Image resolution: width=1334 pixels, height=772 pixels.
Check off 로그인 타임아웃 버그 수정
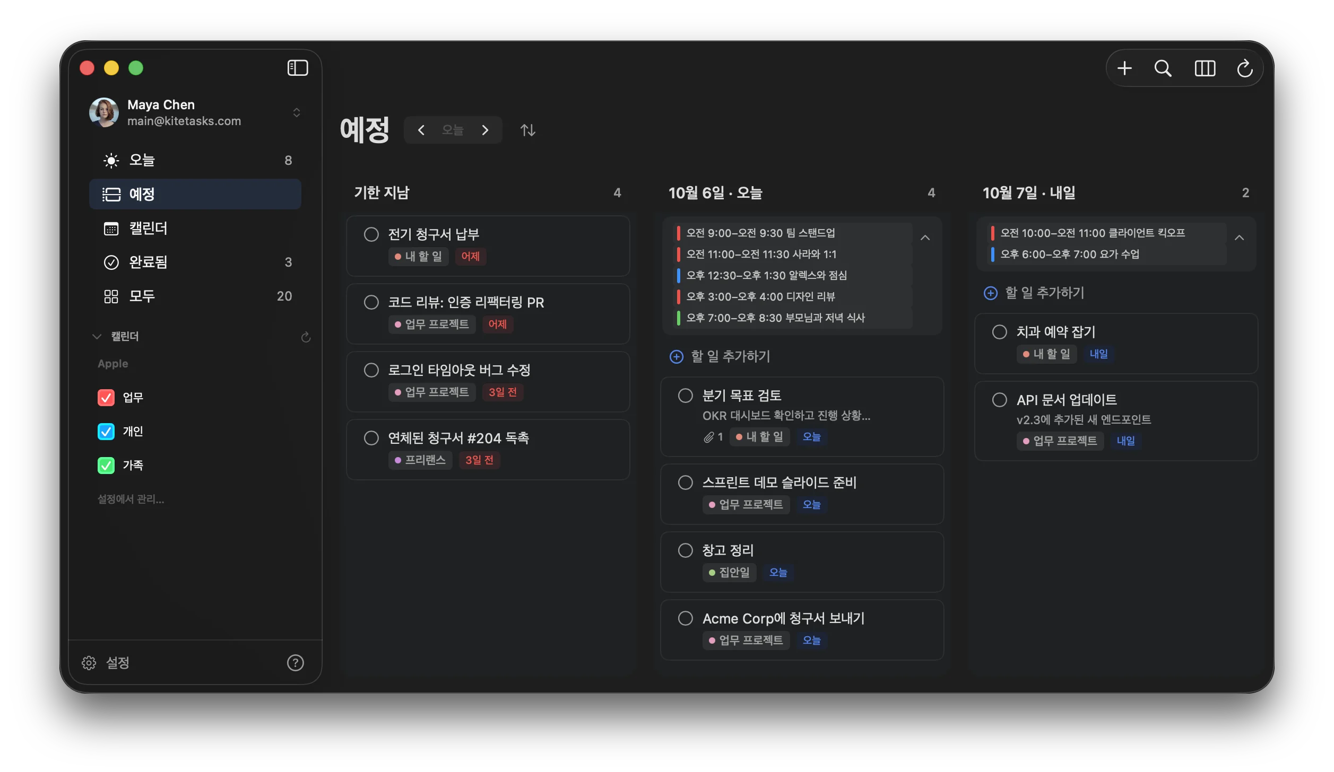pos(371,370)
